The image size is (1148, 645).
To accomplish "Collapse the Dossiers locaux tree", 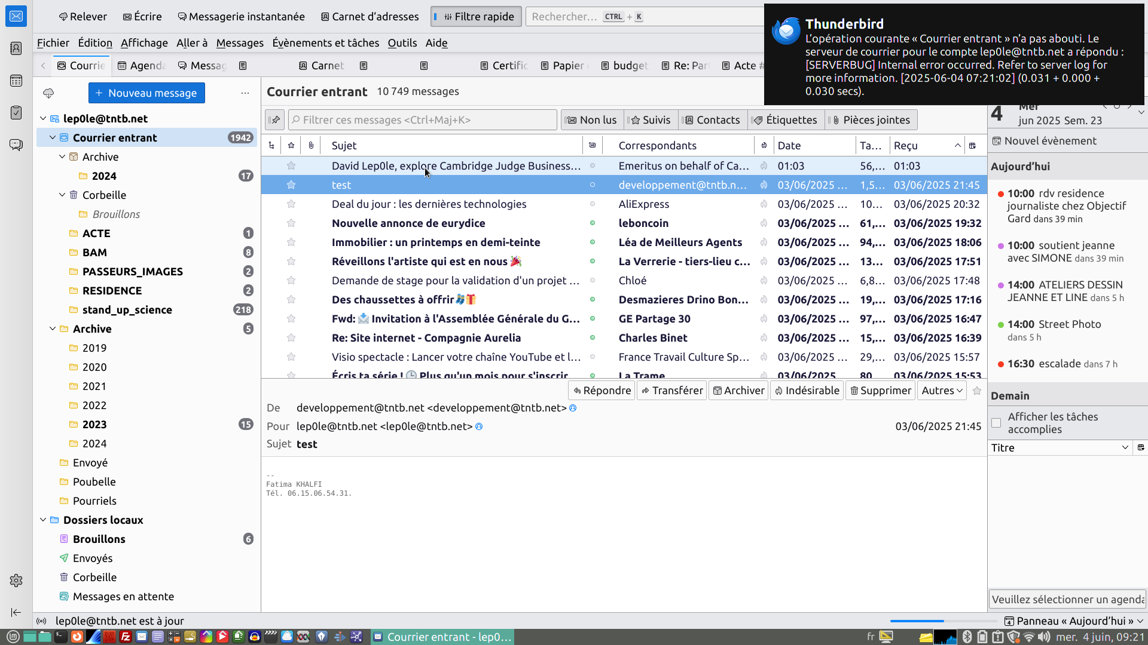I will coord(43,520).
